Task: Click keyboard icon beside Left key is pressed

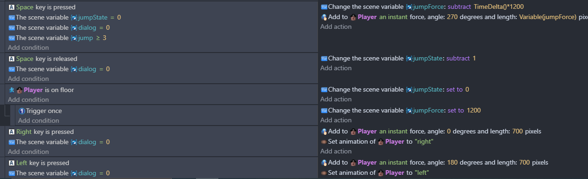Action: [x=12, y=163]
